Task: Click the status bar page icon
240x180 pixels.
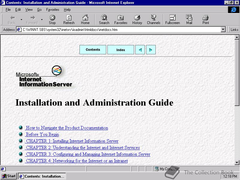Action: pyautogui.click(x=3, y=169)
